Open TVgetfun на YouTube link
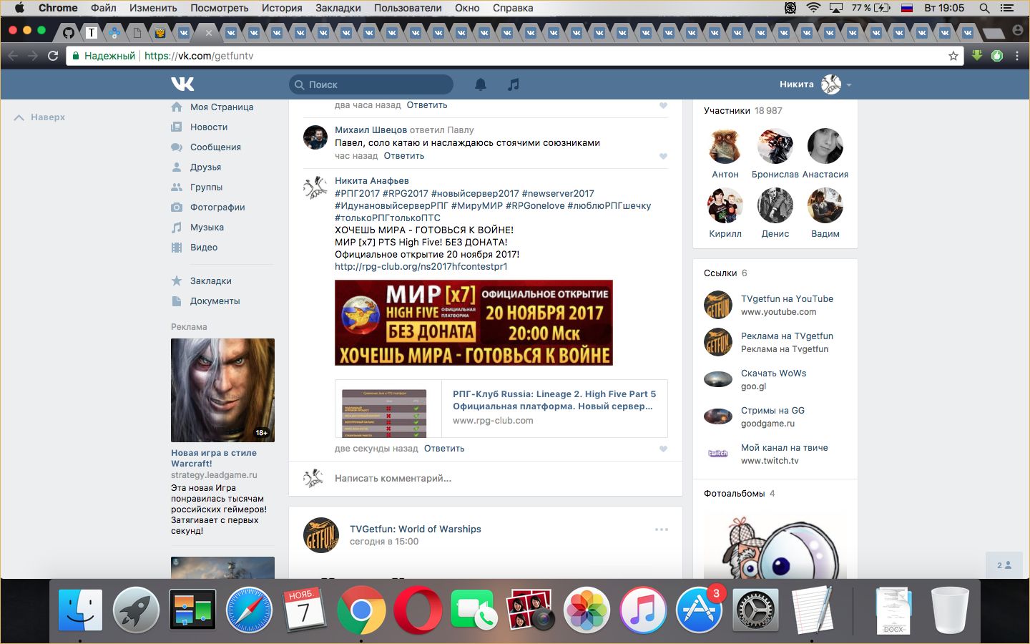1030x644 pixels. click(x=787, y=299)
